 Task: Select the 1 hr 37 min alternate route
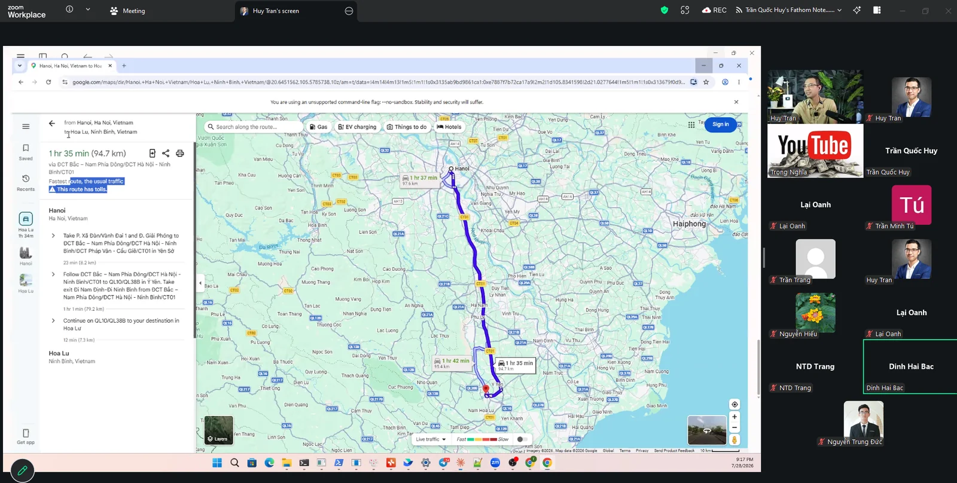420,180
